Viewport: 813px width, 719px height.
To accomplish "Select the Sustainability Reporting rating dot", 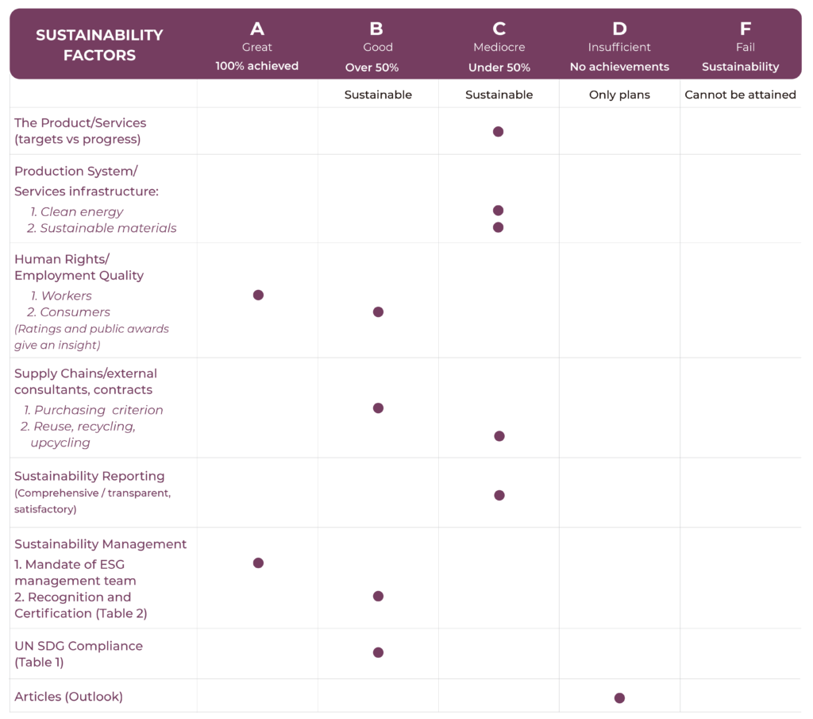I will pos(499,496).
